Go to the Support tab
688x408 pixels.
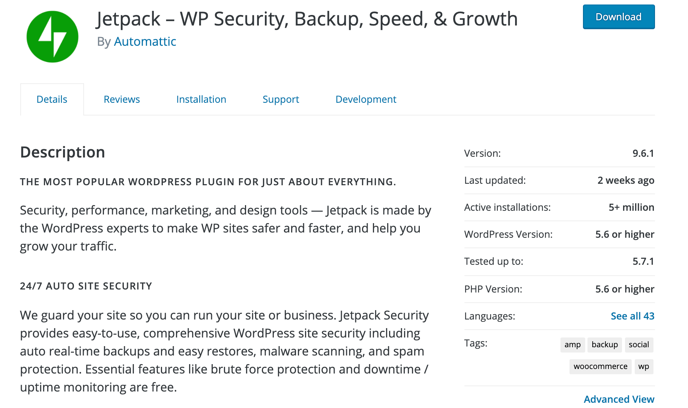pyautogui.click(x=281, y=99)
